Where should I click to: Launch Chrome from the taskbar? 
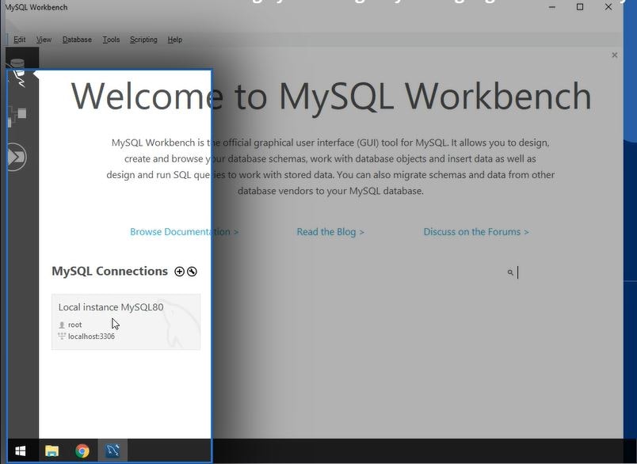(x=82, y=451)
